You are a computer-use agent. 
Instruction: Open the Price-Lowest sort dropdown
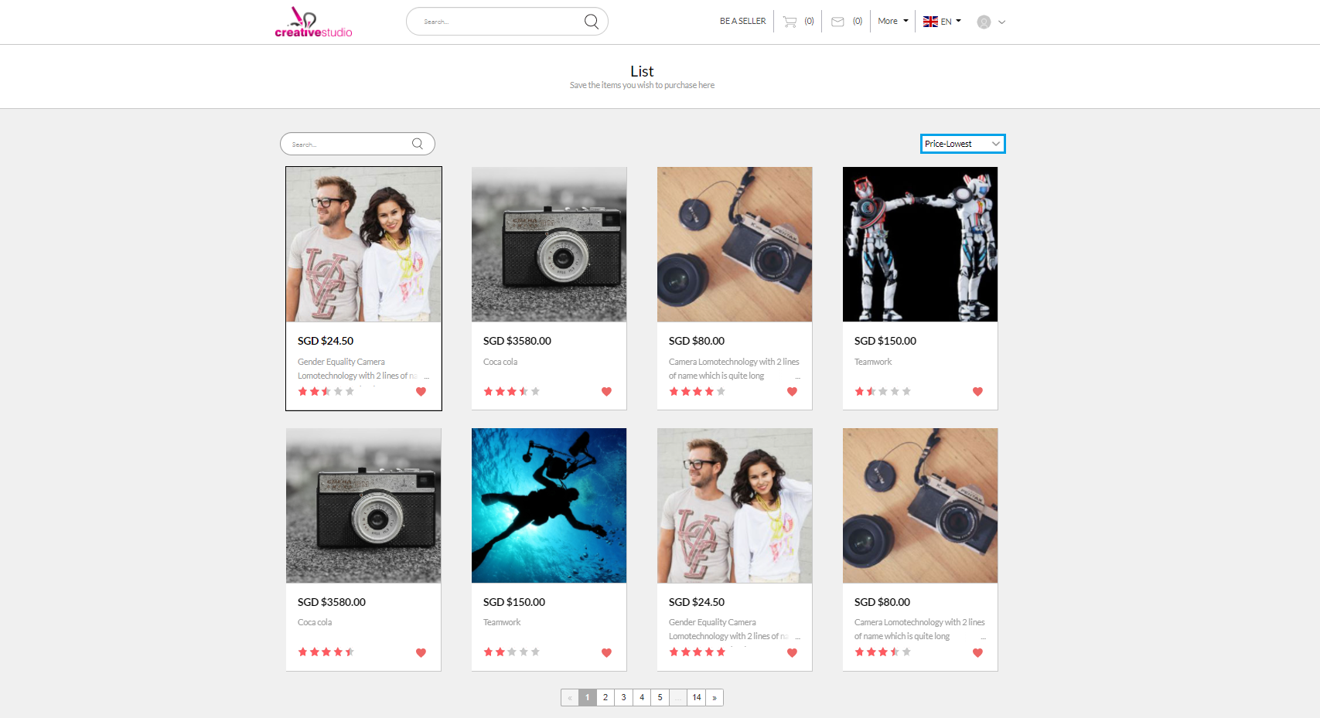962,144
